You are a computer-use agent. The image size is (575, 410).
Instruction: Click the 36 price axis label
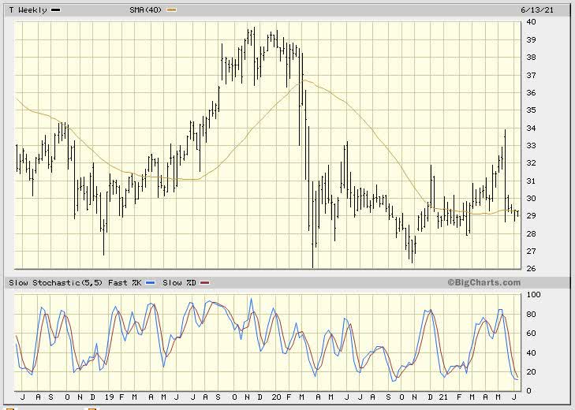[531, 93]
